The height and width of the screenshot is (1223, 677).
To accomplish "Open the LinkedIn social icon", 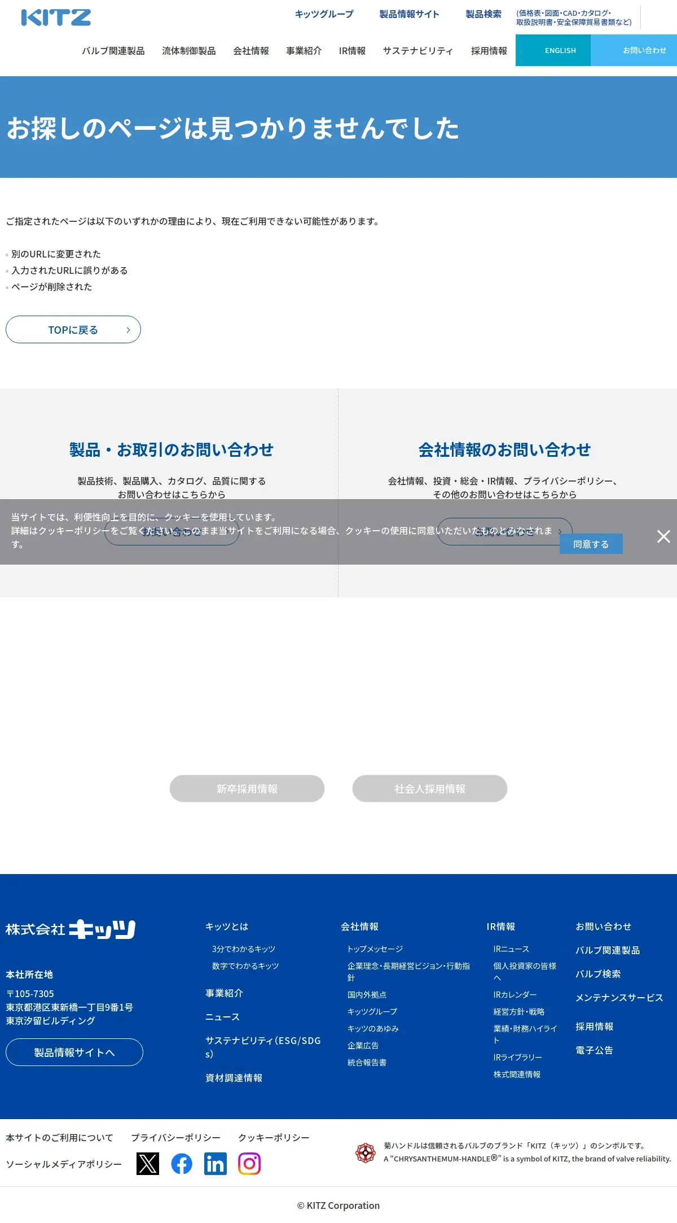I will click(216, 1164).
